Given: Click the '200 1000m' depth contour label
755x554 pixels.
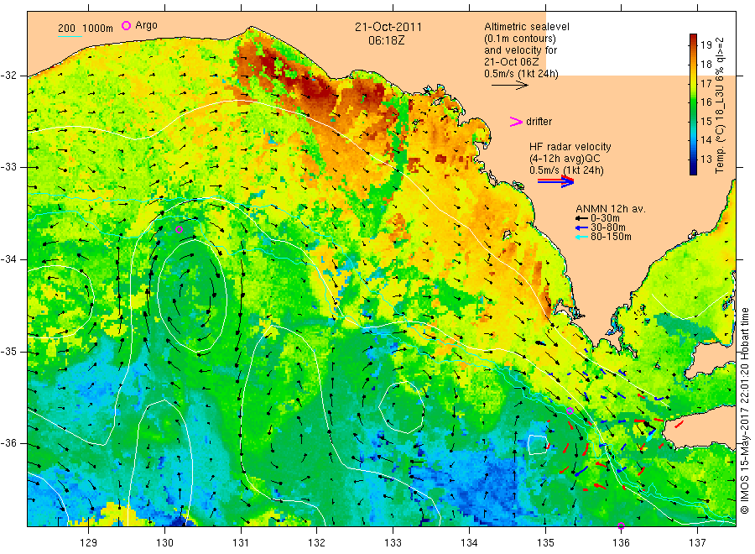Looking at the screenshot, I should [x=86, y=29].
